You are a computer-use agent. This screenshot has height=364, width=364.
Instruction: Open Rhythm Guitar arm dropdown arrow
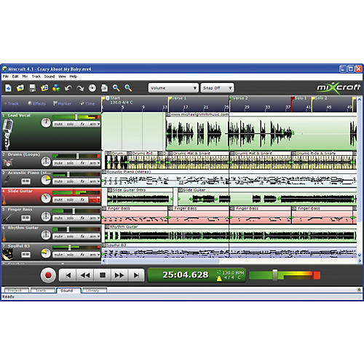click(98, 237)
